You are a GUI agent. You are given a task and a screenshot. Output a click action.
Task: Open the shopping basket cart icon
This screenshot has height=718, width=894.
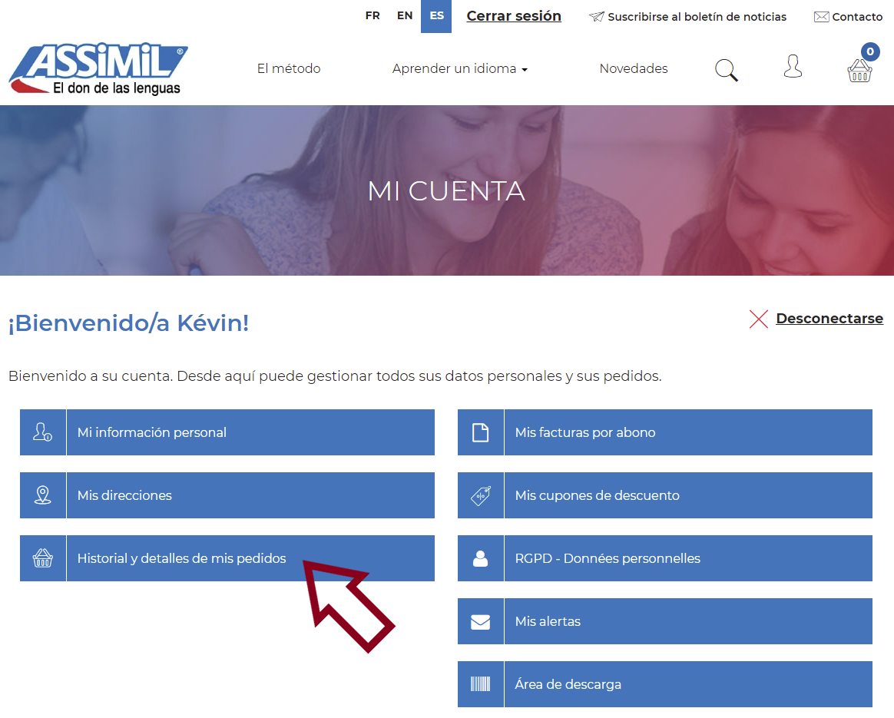[x=859, y=70]
